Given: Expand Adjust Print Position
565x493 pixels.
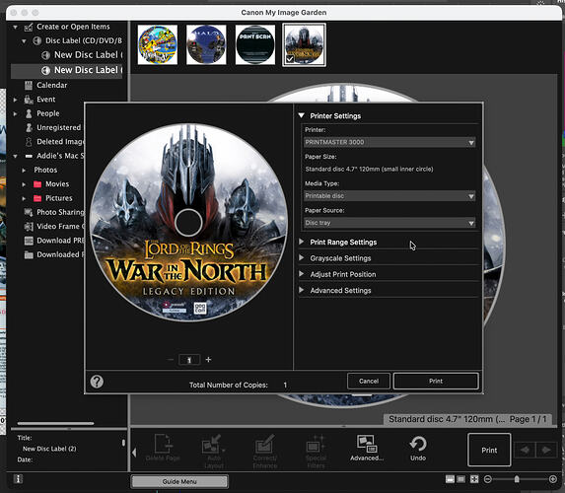Looking at the screenshot, I should (x=302, y=274).
